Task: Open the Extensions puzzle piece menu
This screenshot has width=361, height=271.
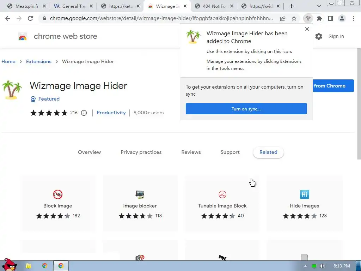Action: coord(319,18)
